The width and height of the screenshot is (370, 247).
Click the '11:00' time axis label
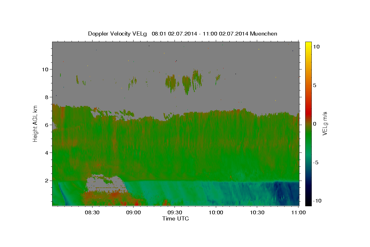pyautogui.click(x=298, y=212)
